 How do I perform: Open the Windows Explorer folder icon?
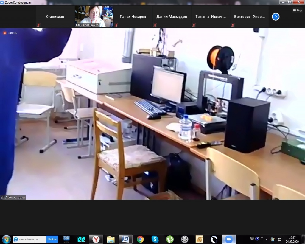pos(111,239)
